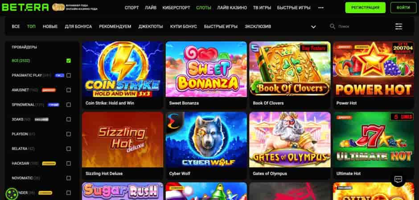Tick the Playson provider checkbox

[x=69, y=134]
